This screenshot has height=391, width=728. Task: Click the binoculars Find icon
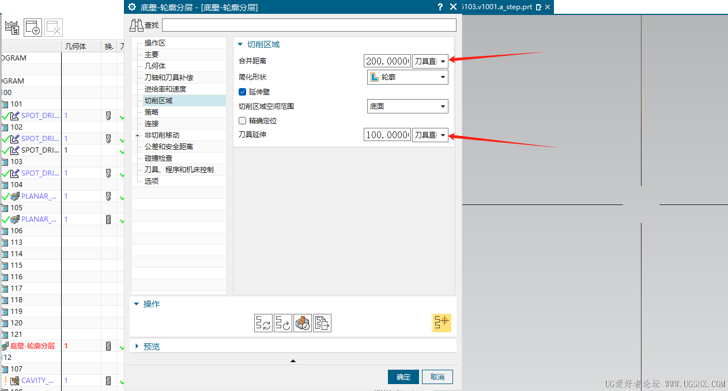(x=137, y=25)
